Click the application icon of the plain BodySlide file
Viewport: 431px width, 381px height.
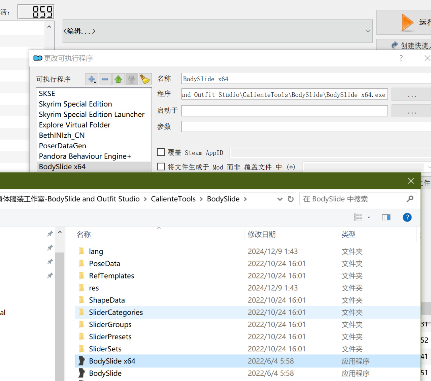click(x=81, y=373)
